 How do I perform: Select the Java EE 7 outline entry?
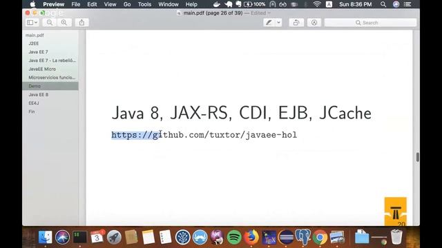(x=38, y=52)
